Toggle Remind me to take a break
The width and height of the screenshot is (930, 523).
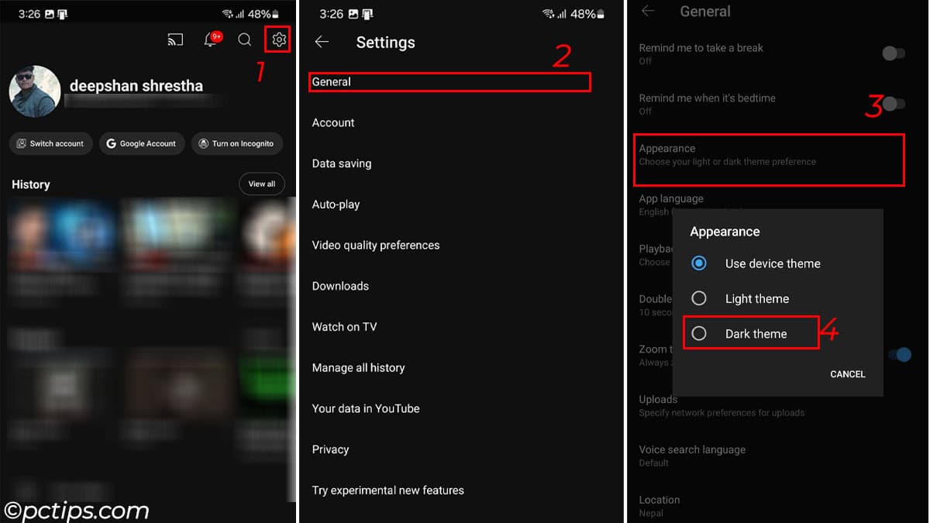[x=894, y=53]
